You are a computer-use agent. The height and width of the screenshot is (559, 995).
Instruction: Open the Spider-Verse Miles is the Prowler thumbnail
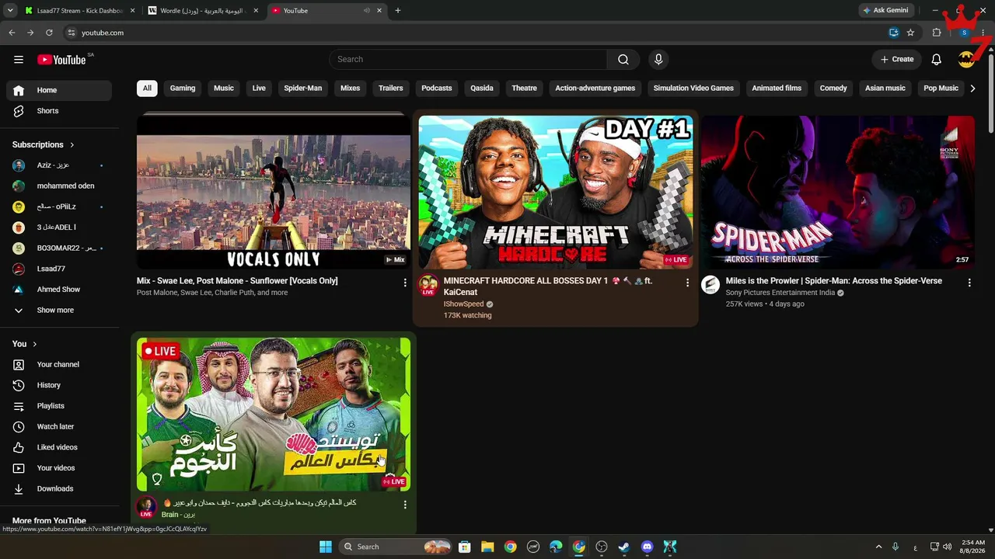(837, 192)
